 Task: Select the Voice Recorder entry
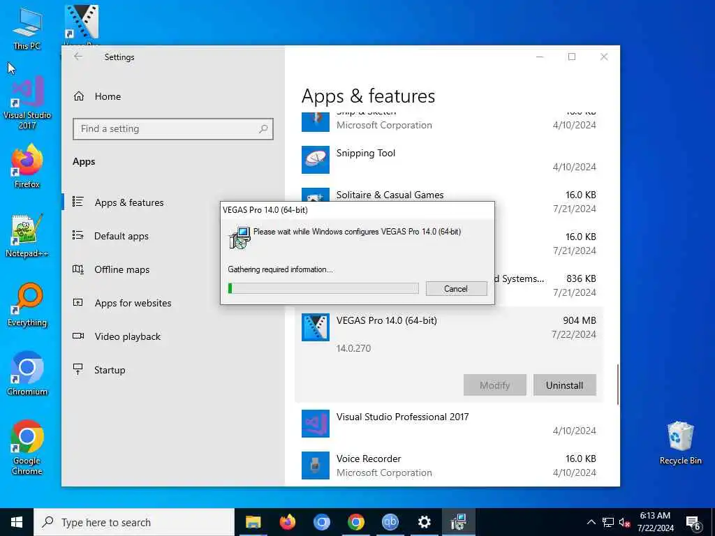click(449, 466)
